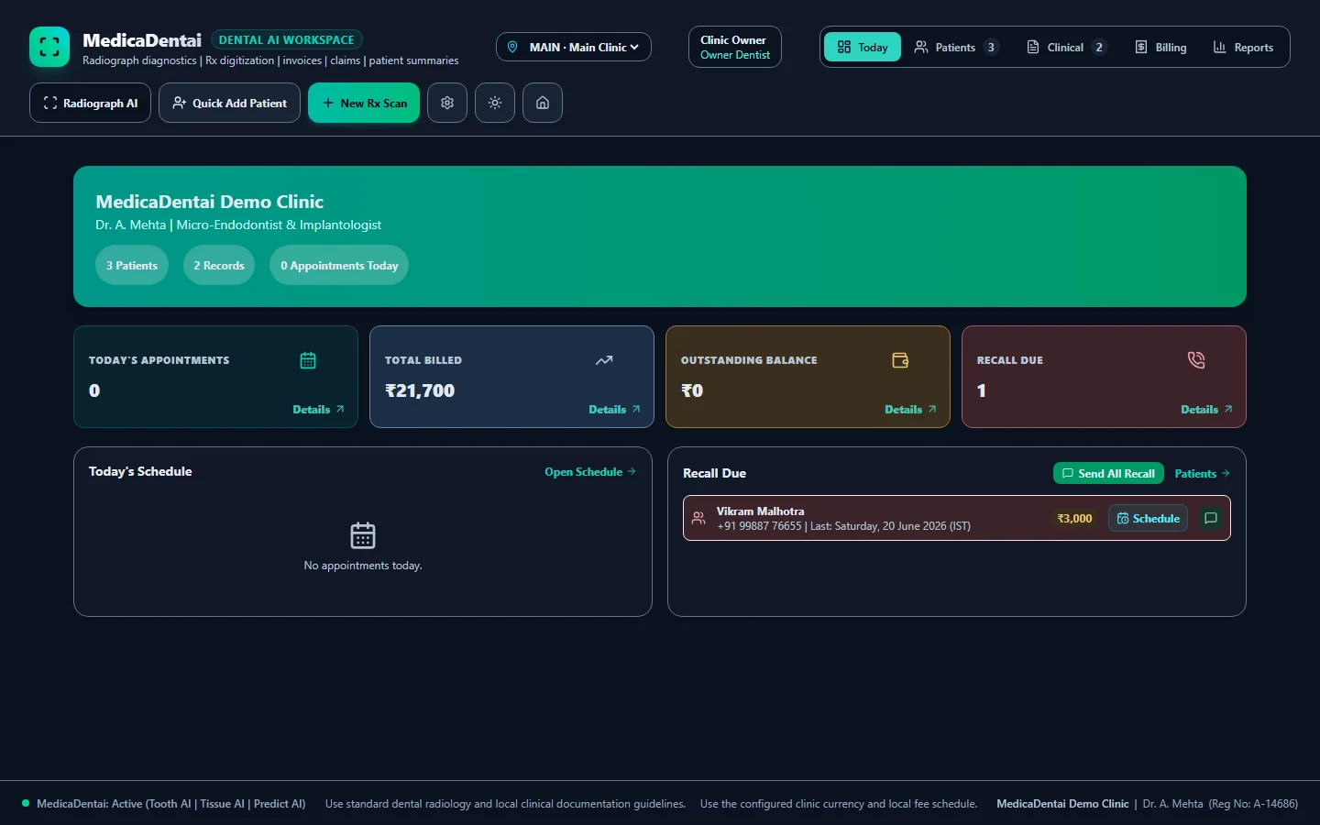Open the Clinic Owner role selector
The width and height of the screenshot is (1320, 825).
point(735,47)
